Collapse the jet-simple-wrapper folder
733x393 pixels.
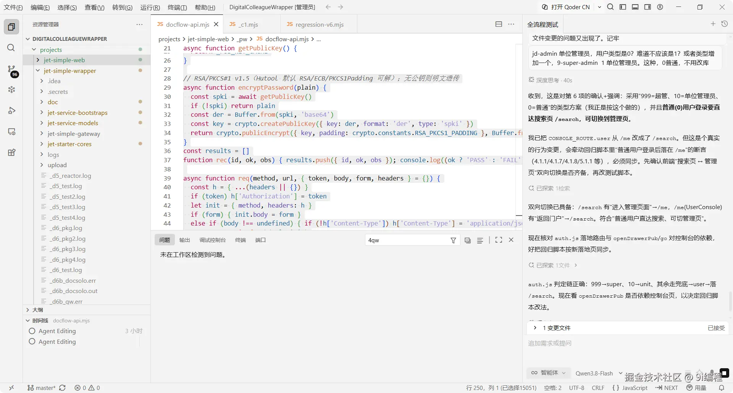38,71
